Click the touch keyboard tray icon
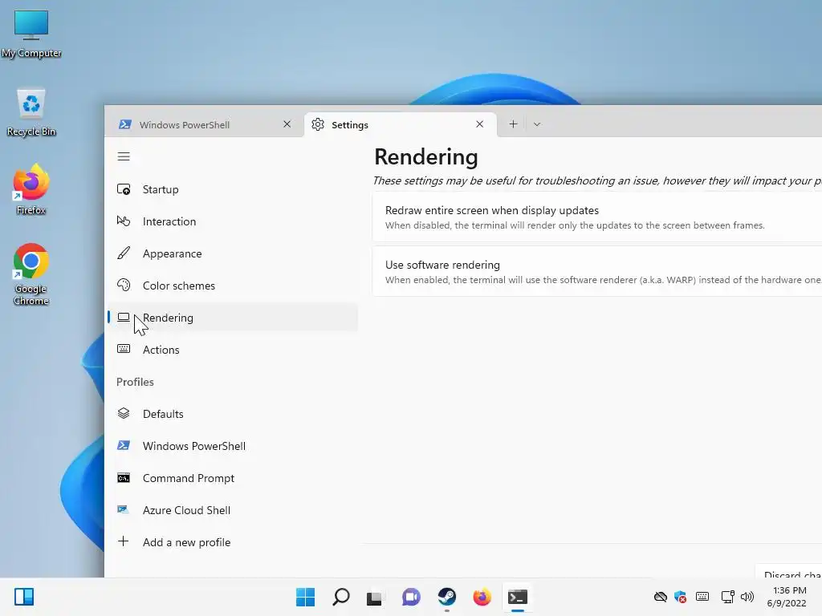822x616 pixels. pyautogui.click(x=702, y=597)
